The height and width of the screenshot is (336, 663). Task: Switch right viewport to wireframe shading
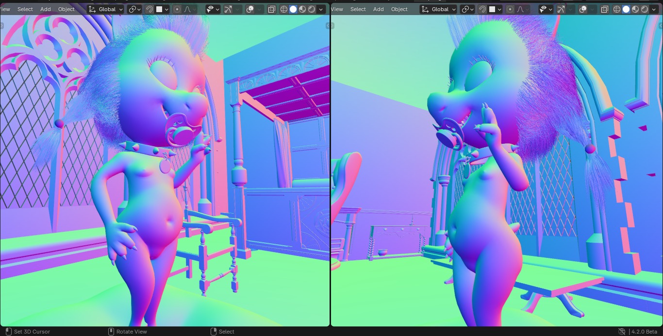click(617, 9)
